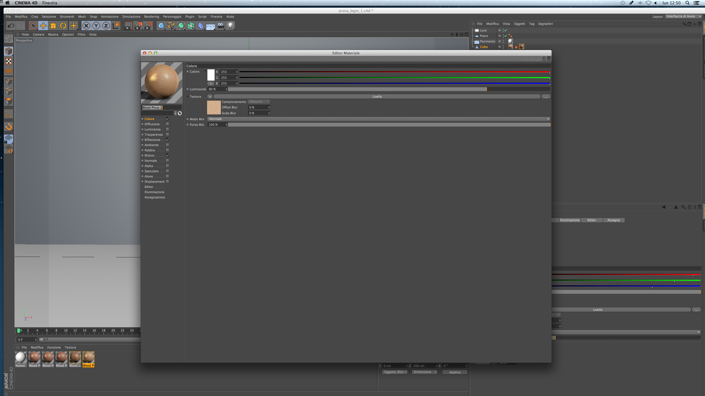Click the Livello texture button

pos(377,97)
